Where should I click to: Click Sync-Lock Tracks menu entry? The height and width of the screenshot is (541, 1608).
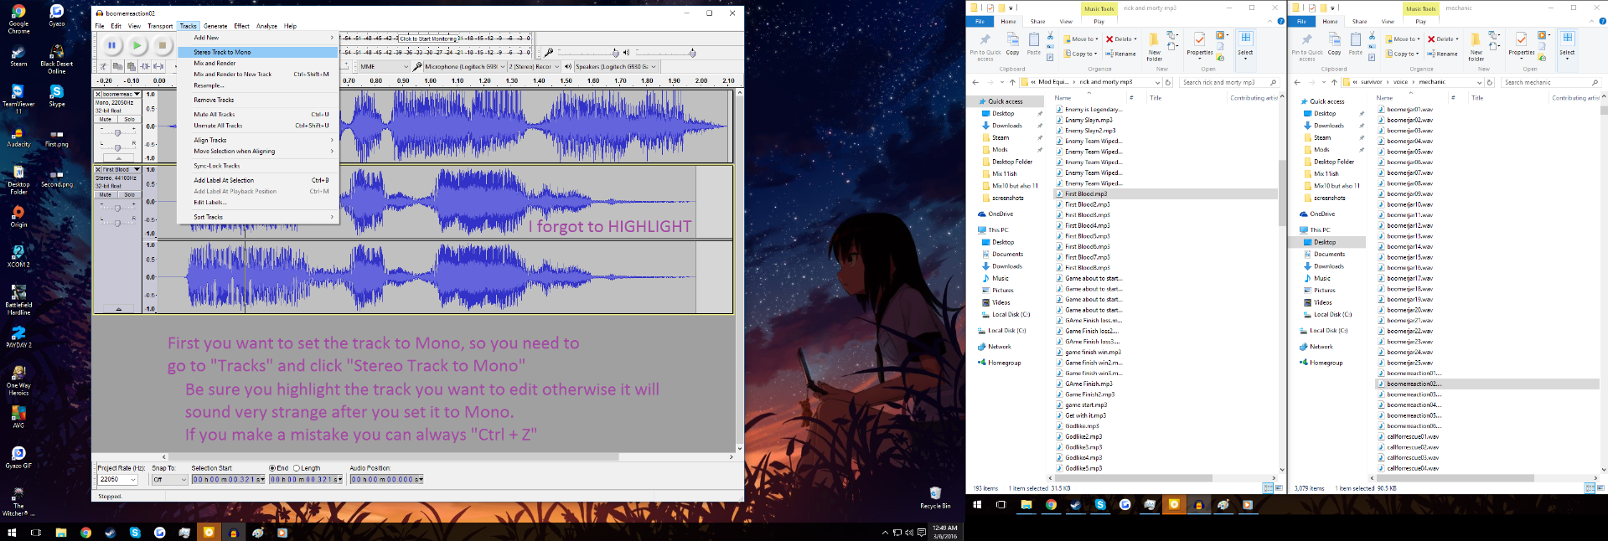pos(258,166)
